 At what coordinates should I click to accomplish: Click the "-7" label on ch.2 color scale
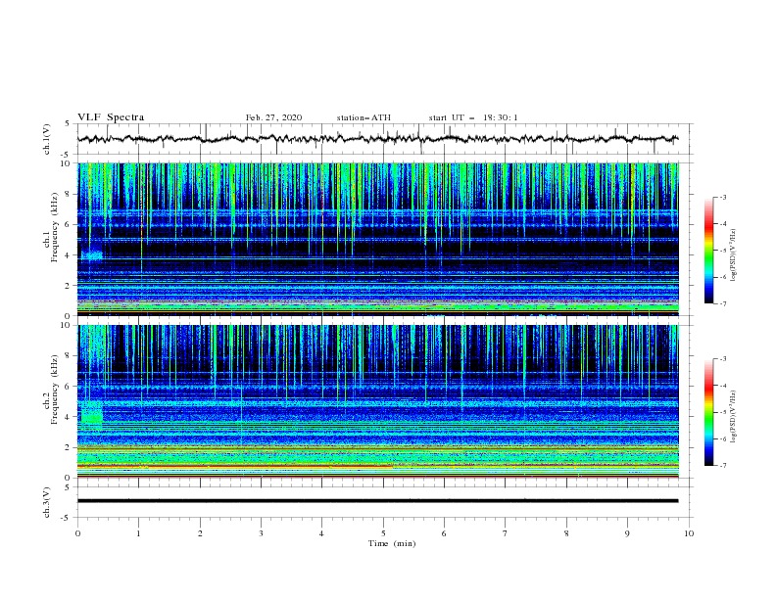[723, 465]
